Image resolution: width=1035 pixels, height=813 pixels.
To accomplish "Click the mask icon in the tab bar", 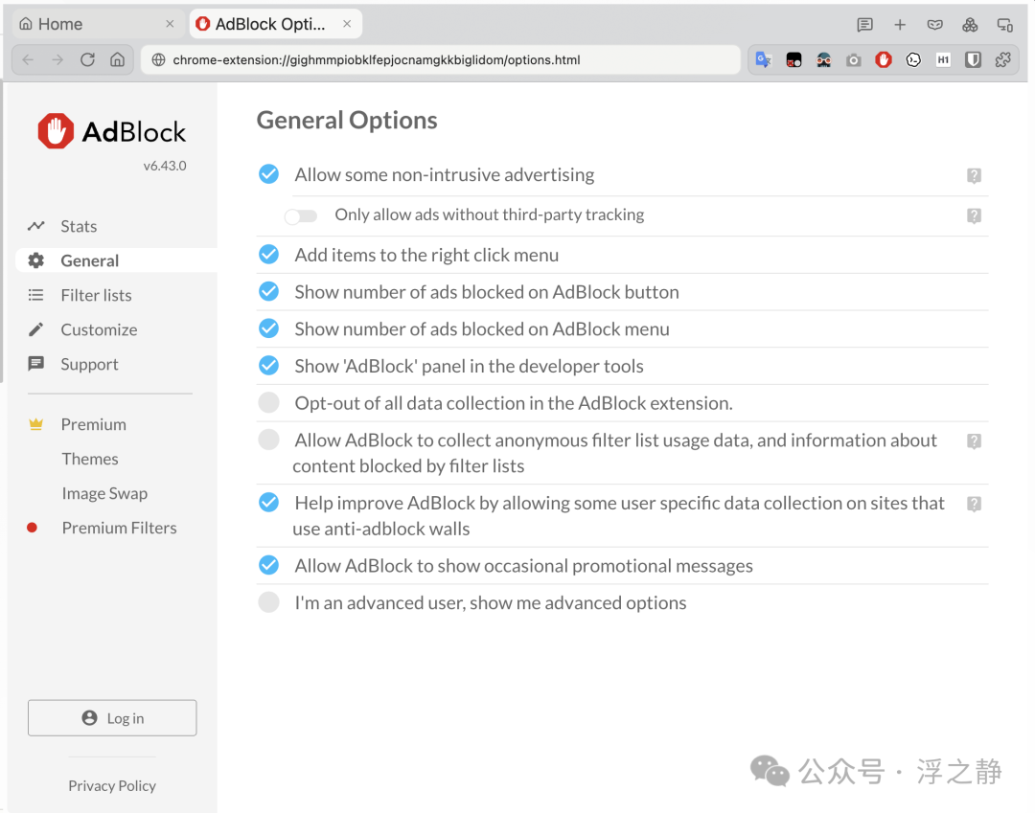I will (x=934, y=25).
